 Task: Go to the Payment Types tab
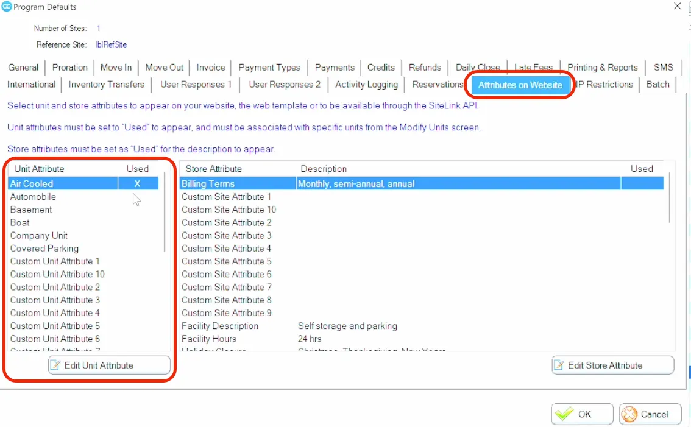click(269, 68)
